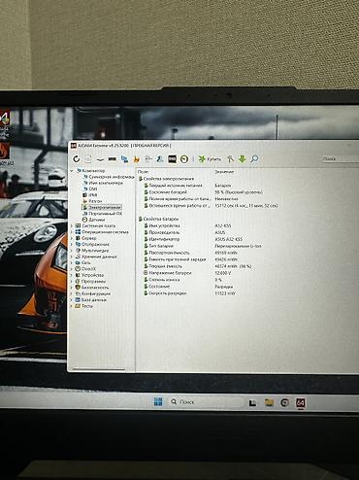Viewport: 359px width, 480px height.
Task: Click the tree panel horizontal scrollbar
Action: pos(99,369)
